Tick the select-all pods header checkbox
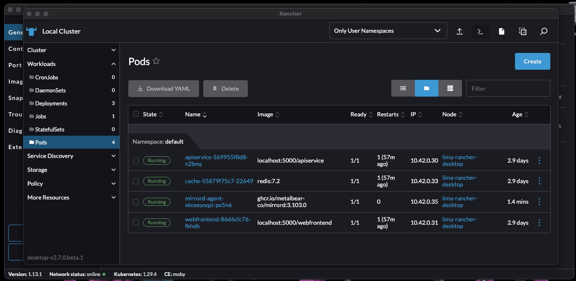The image size is (576, 281). (135, 114)
